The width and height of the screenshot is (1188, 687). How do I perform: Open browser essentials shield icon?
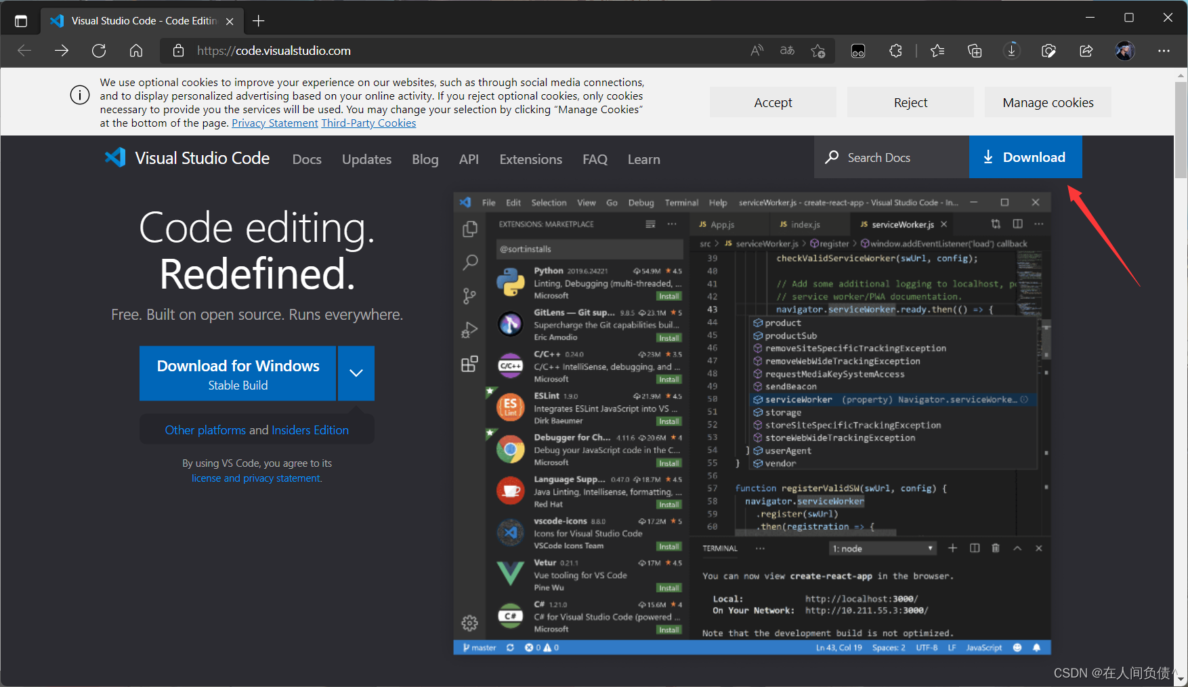pos(1049,51)
